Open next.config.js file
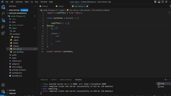 17,67
